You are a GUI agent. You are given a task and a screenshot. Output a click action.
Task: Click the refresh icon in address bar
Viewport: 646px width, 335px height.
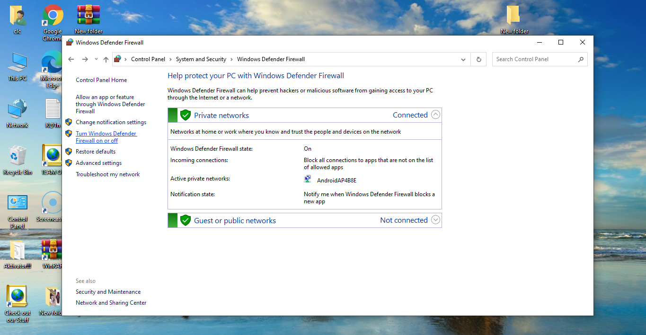click(x=478, y=59)
